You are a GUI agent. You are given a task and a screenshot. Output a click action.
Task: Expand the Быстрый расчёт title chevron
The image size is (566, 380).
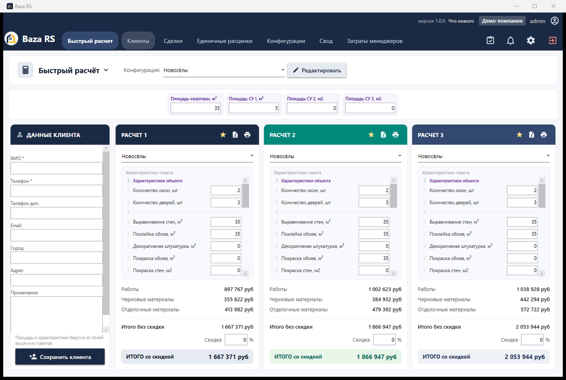click(106, 70)
